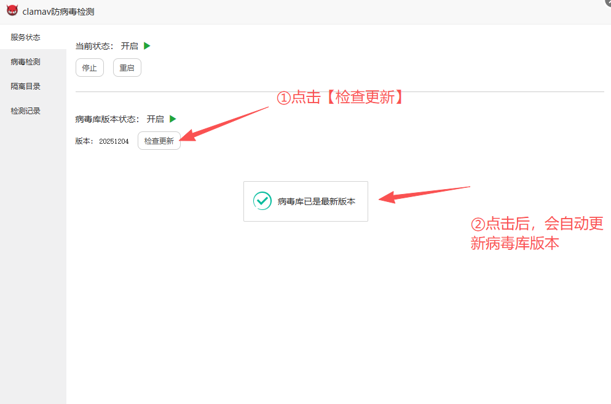Image resolution: width=611 pixels, height=404 pixels.
Task: Click the 病毒库版本状态 label text
Action: click(x=108, y=119)
